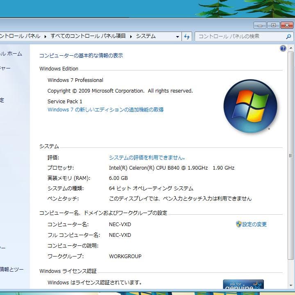Click the pen and touch unavailable value
The image size is (295, 295).
point(180,199)
